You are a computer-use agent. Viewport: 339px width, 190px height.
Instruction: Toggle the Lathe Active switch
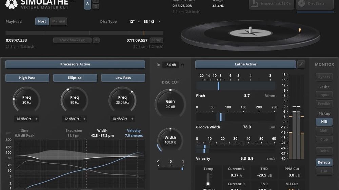245,64
